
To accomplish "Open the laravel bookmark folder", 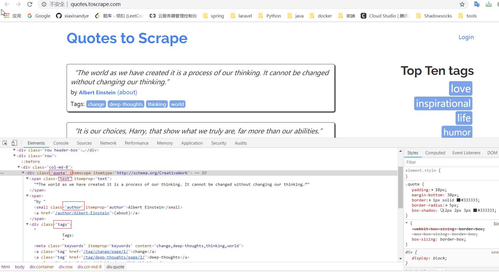I will coord(241,16).
